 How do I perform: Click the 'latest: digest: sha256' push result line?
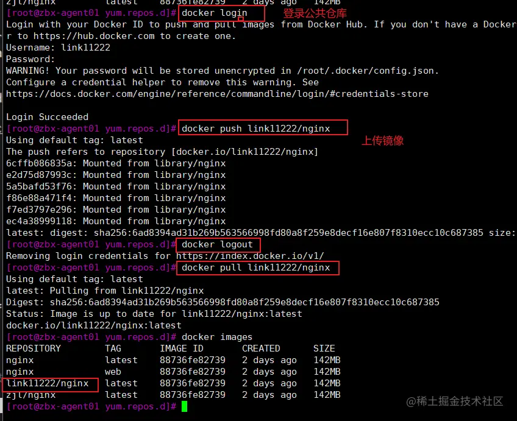[260, 233]
